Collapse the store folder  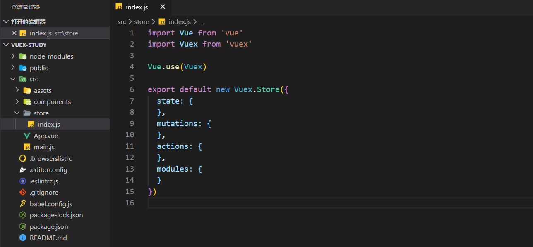(17, 113)
